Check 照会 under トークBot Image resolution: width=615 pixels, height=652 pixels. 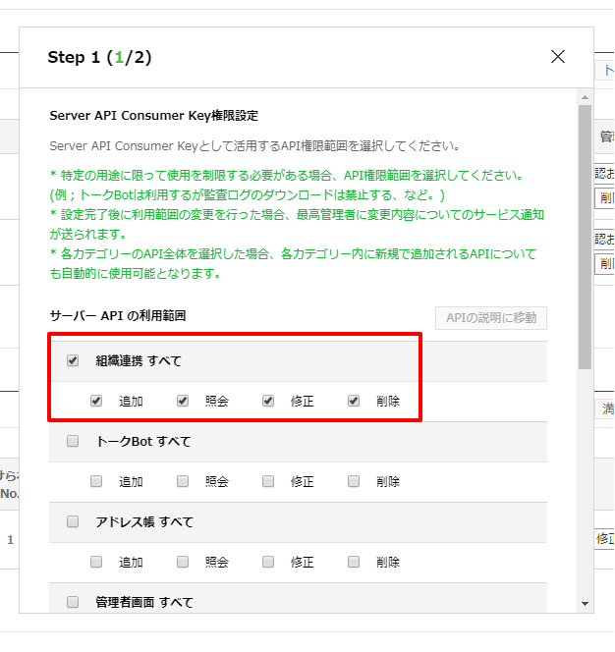[x=183, y=481]
